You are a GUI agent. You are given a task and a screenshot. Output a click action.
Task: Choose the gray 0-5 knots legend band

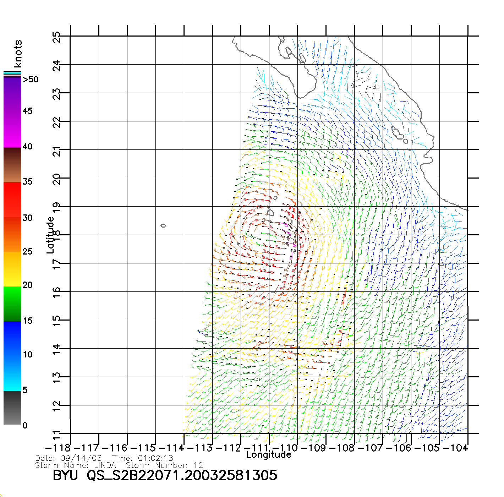tap(12, 408)
